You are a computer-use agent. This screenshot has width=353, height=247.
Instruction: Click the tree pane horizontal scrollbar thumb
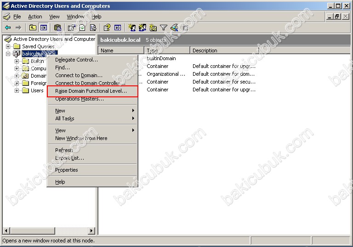click(x=33, y=231)
